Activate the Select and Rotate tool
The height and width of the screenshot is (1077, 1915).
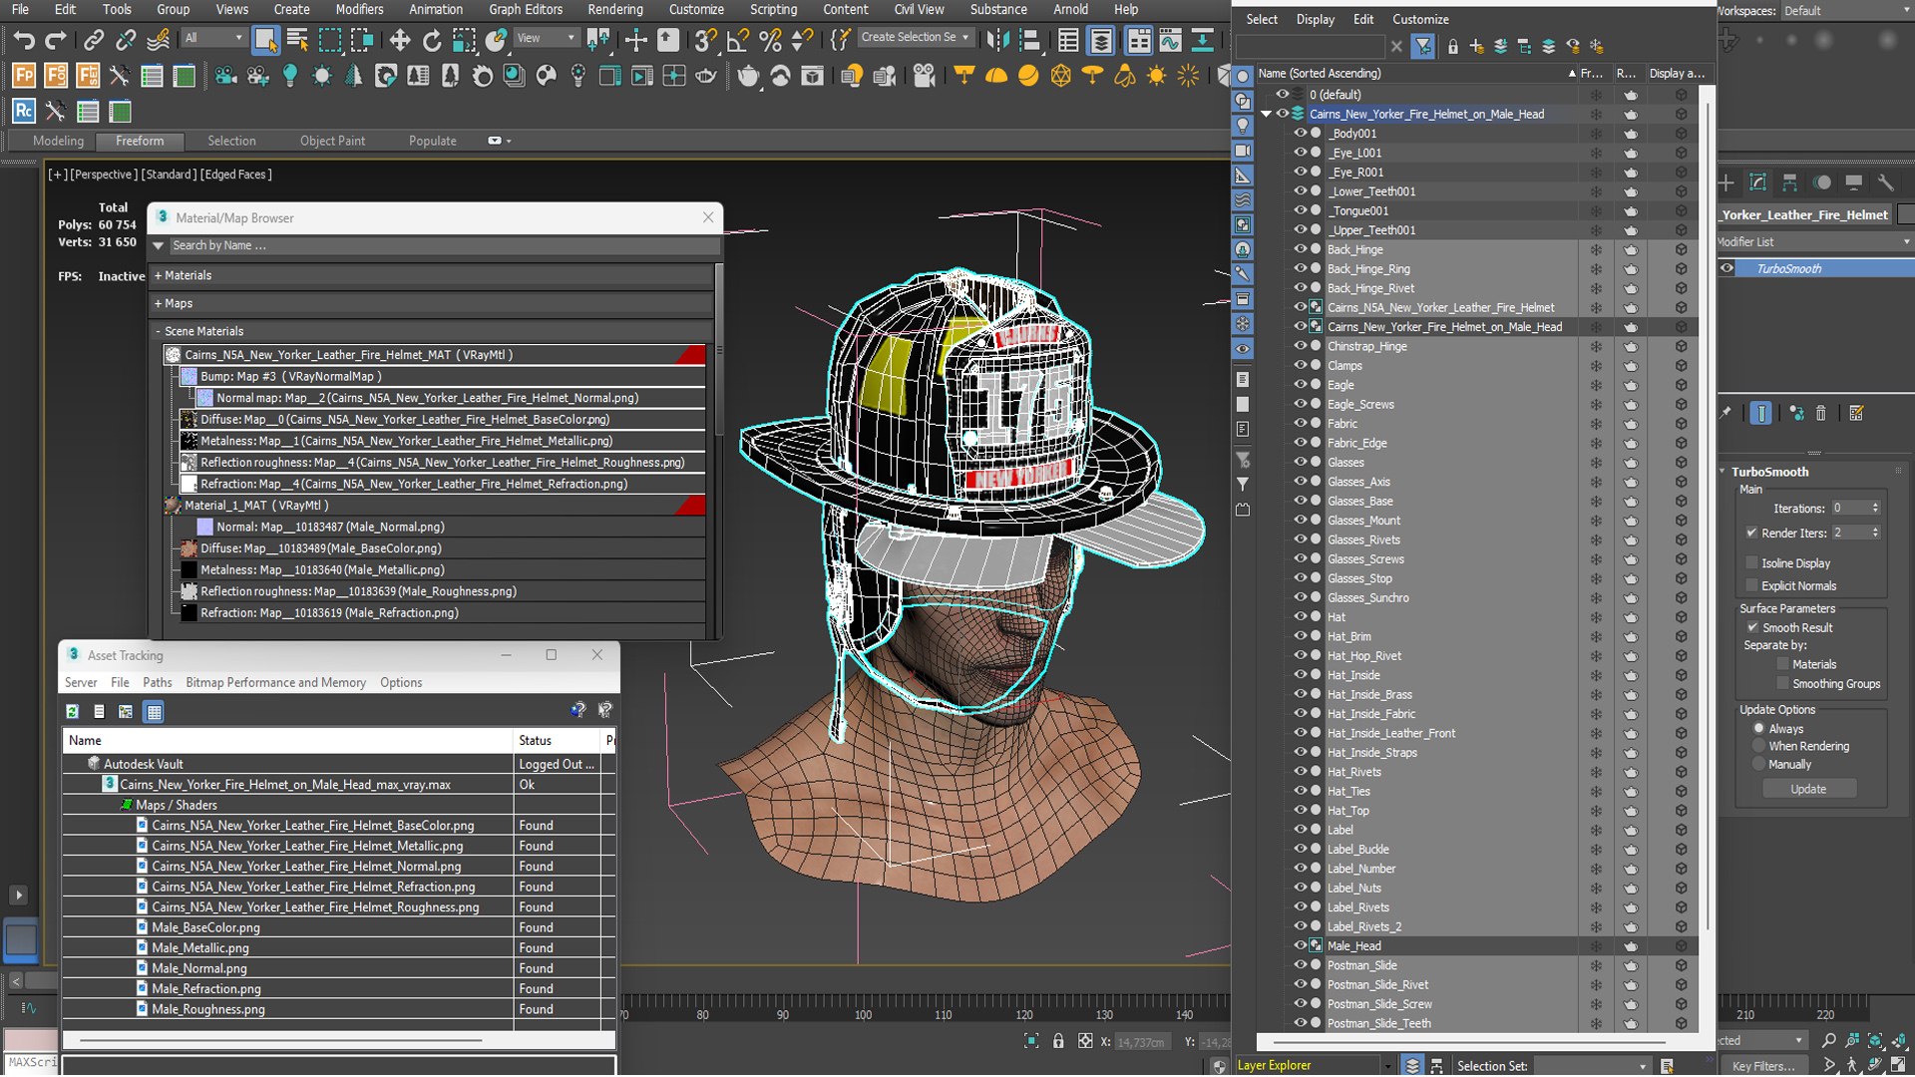coord(432,40)
